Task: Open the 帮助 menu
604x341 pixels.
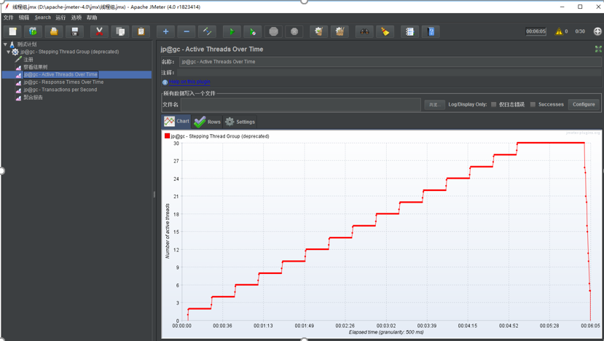Action: pos(92,17)
